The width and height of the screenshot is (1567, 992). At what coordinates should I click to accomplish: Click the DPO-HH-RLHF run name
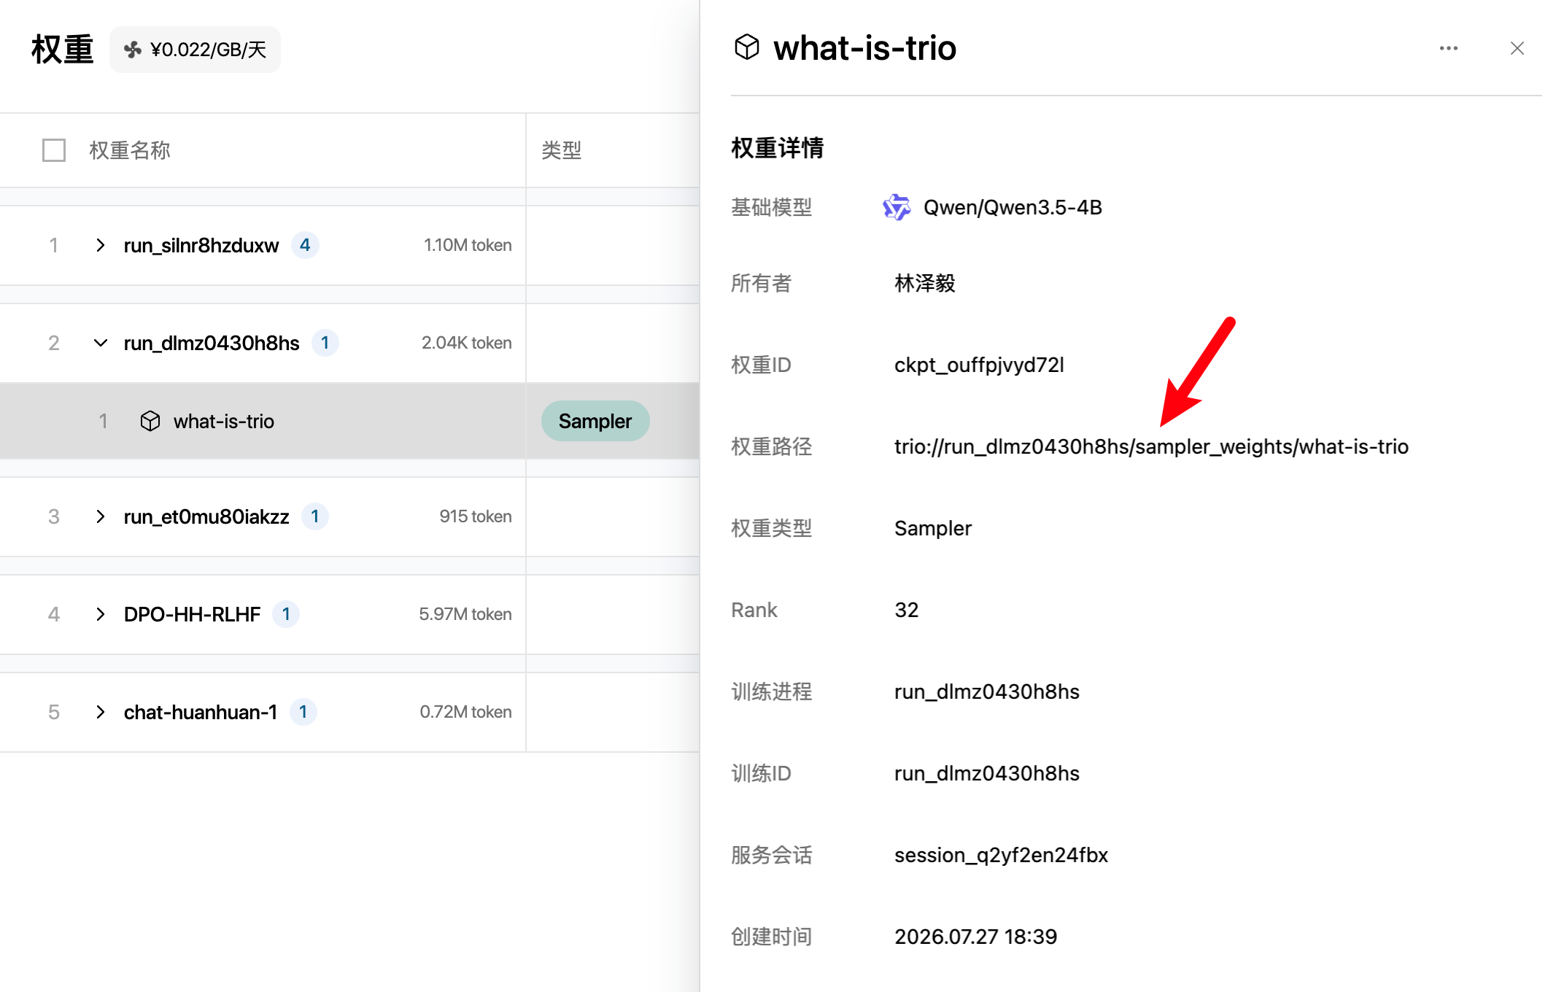192,614
